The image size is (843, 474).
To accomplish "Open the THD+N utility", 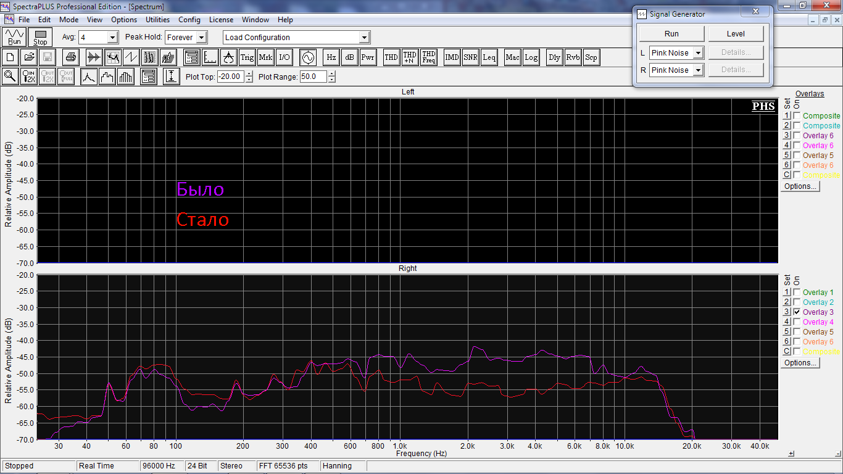I will click(x=410, y=57).
